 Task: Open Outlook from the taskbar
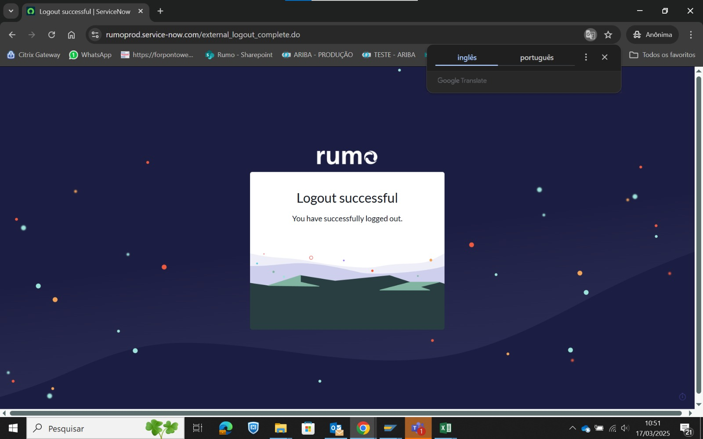point(336,428)
